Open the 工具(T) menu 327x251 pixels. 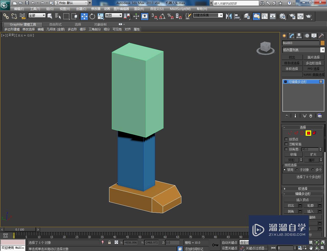pyautogui.click(x=35, y=9)
